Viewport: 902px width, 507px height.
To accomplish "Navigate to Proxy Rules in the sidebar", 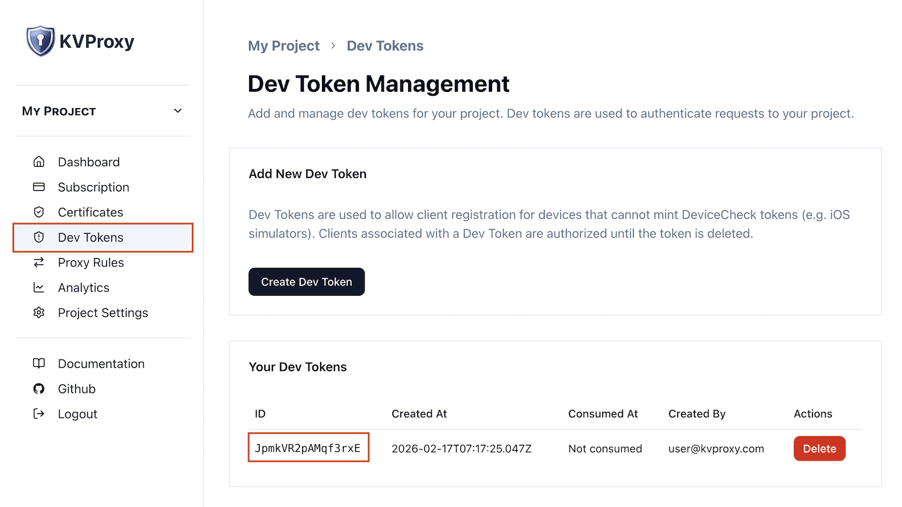I will point(91,263).
